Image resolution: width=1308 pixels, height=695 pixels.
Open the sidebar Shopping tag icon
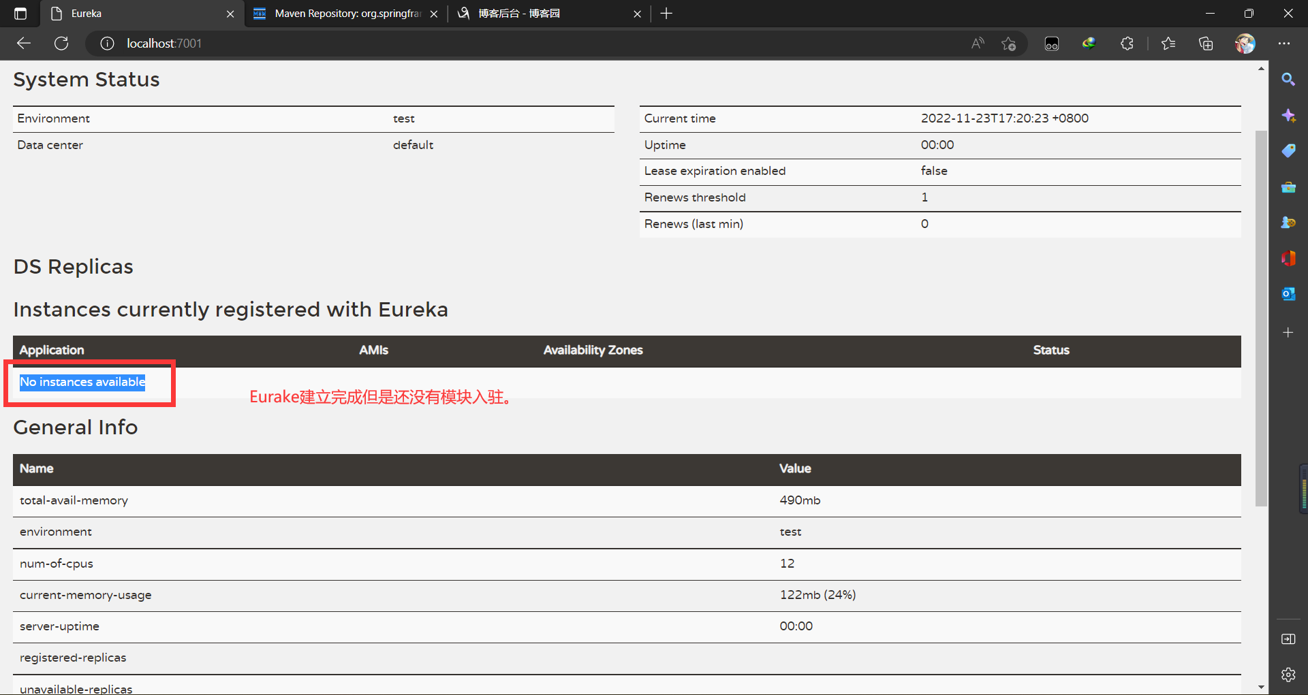1288,151
